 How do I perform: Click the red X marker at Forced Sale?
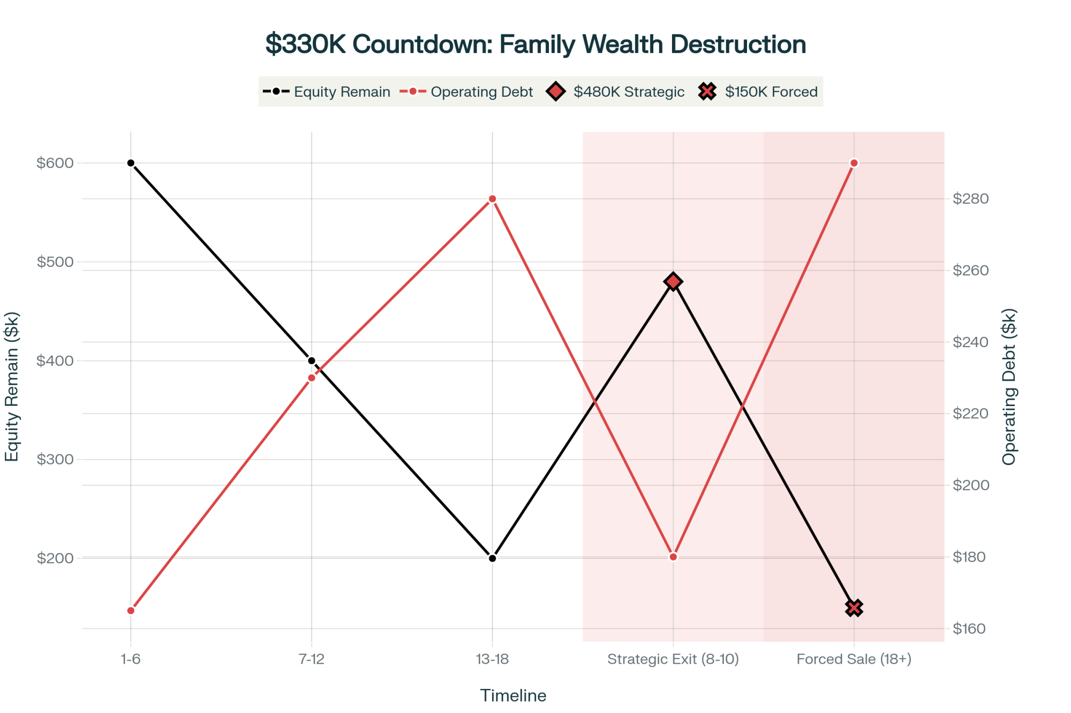click(x=854, y=608)
